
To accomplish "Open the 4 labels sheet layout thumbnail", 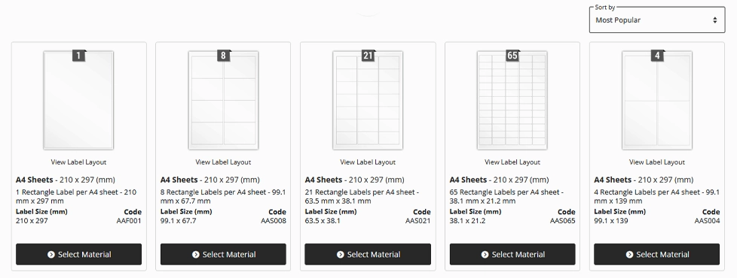I will [657, 101].
